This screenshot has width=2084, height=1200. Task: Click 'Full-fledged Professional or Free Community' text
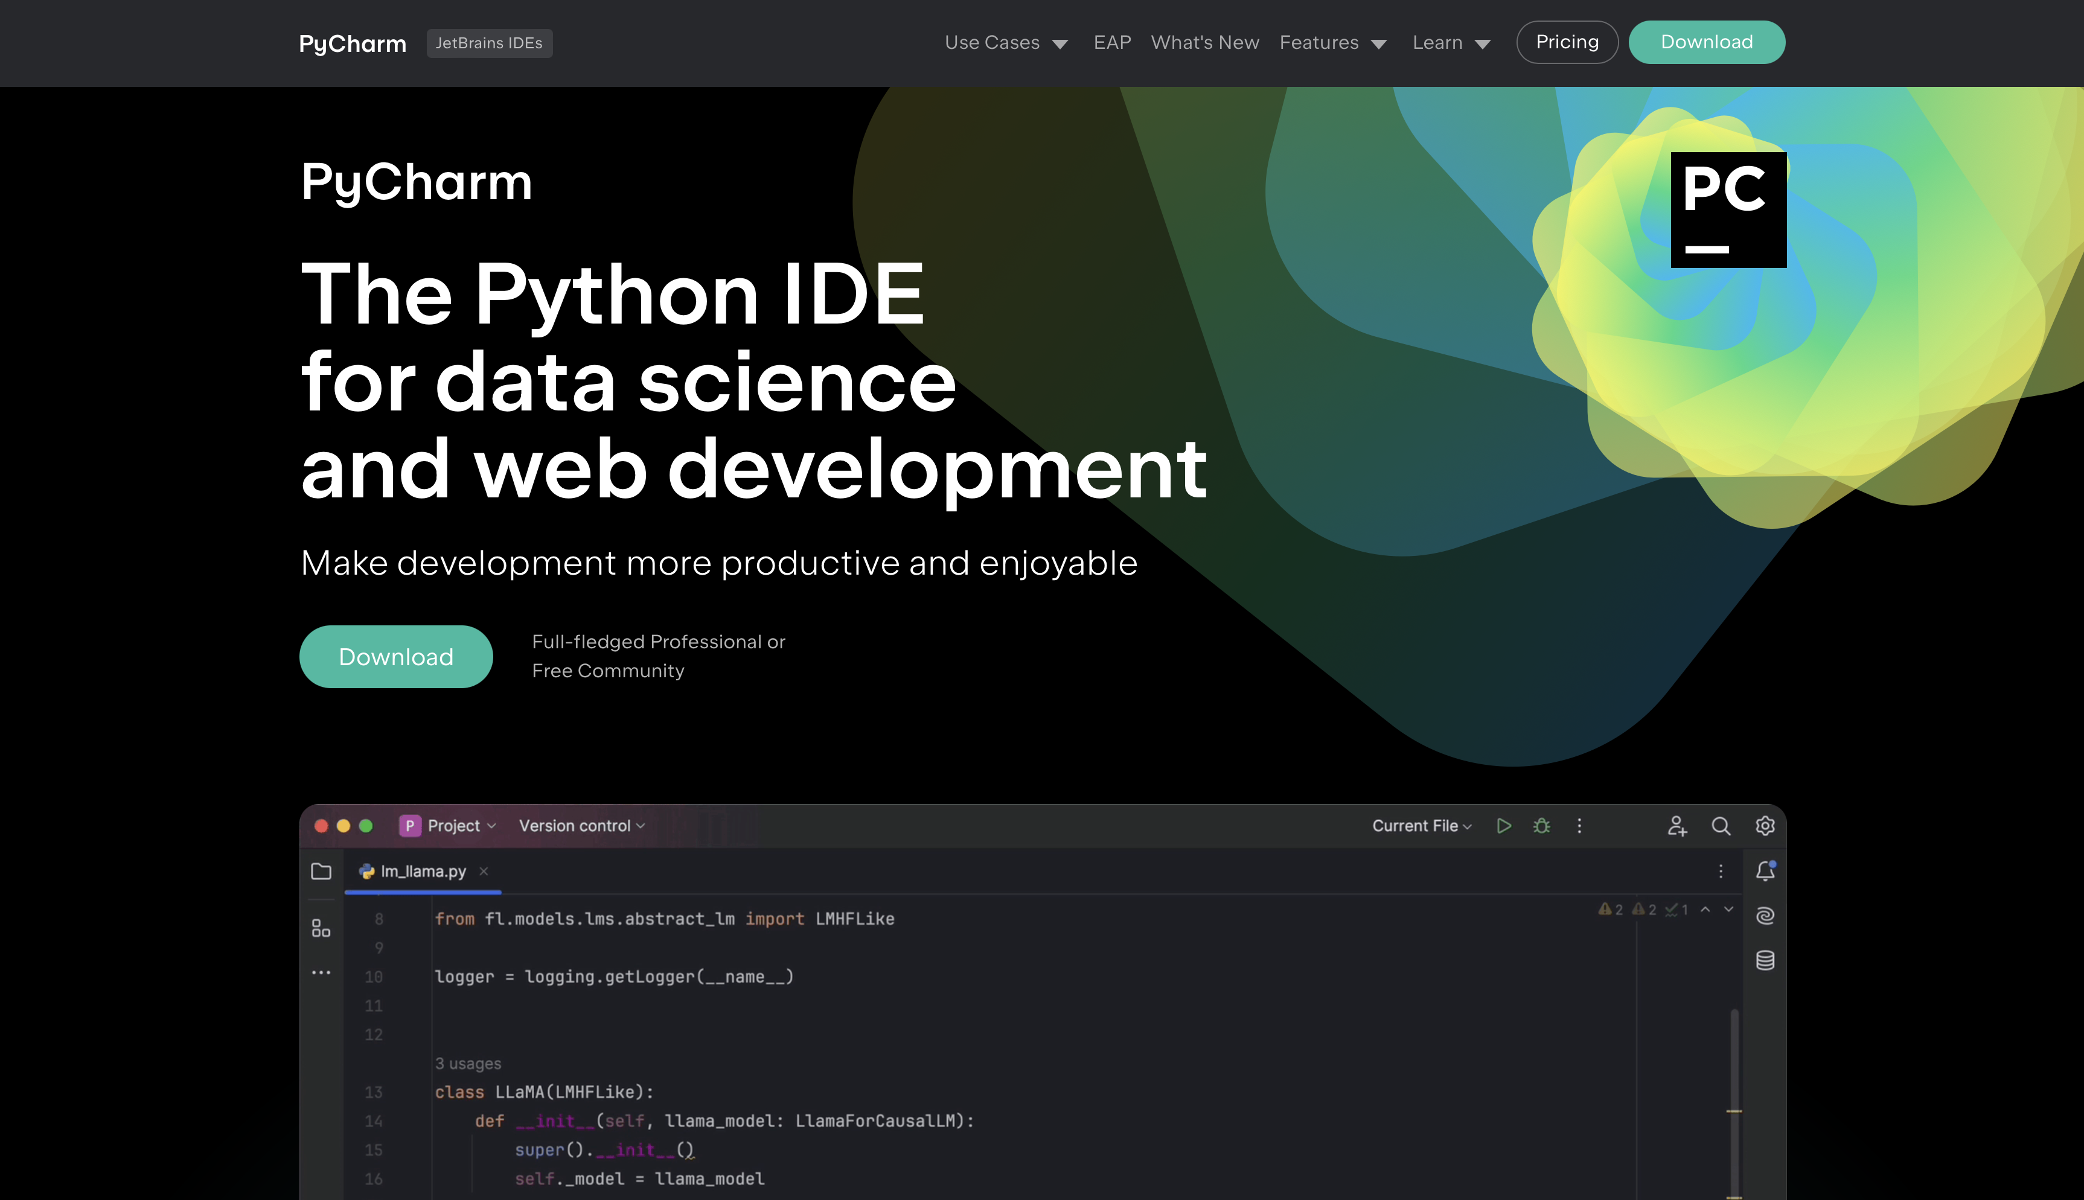coord(659,656)
